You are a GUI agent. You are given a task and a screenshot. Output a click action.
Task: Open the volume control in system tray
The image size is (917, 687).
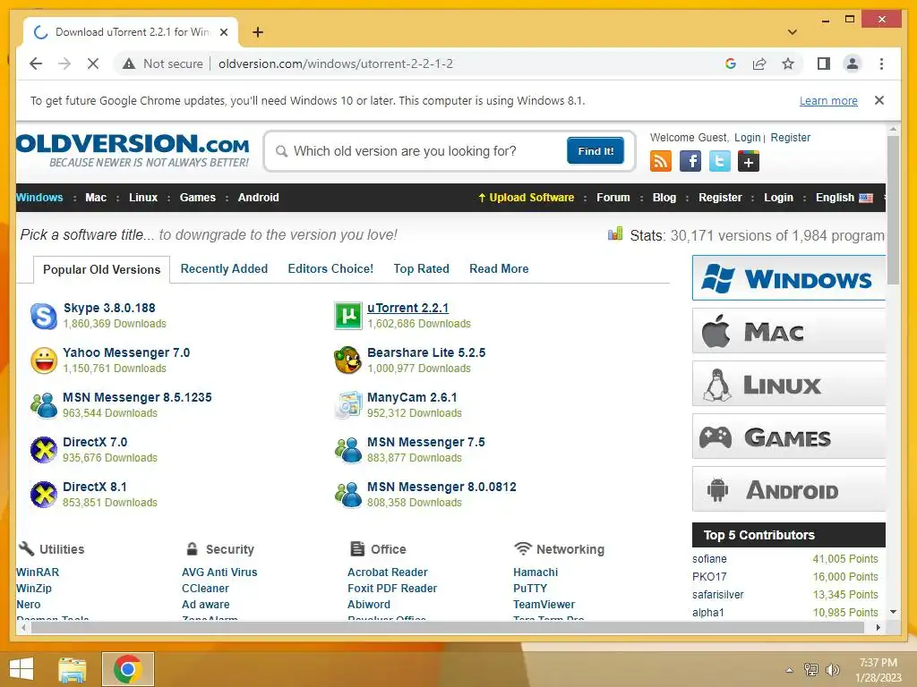(832, 669)
